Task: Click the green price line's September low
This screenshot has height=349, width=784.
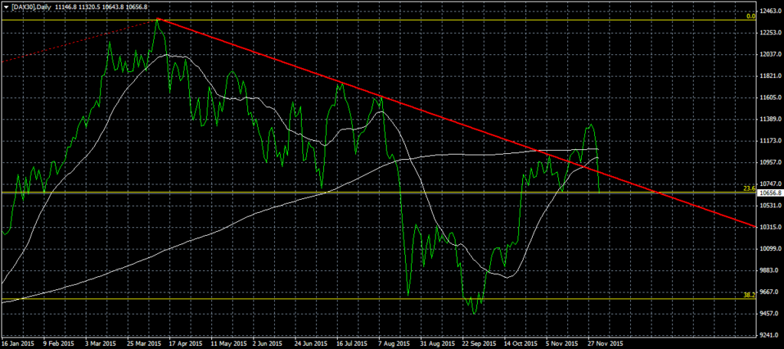Action: (x=475, y=313)
